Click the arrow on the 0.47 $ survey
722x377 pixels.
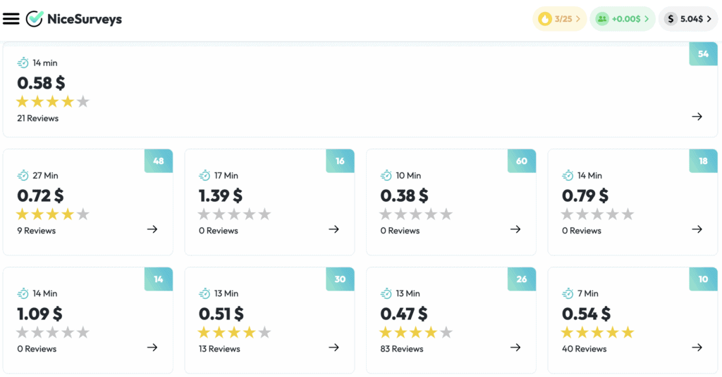point(515,347)
